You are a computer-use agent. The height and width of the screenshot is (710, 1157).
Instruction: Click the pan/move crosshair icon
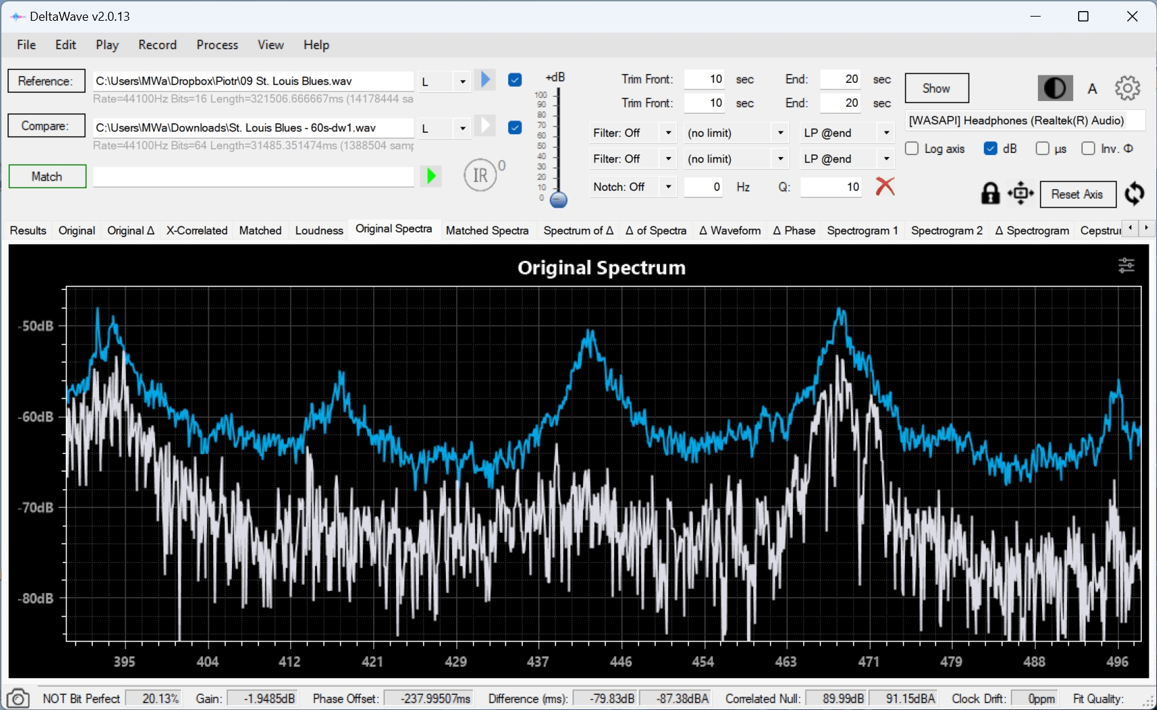[x=1021, y=193]
